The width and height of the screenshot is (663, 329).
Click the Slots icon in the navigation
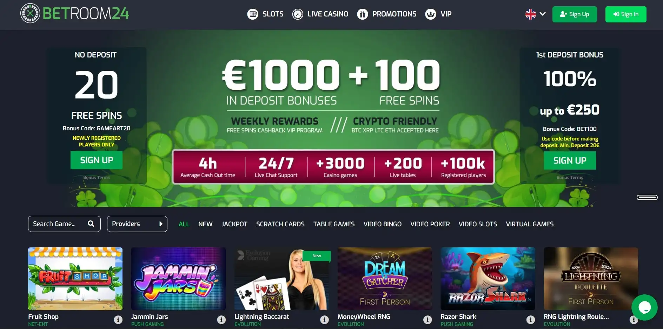pos(253,14)
